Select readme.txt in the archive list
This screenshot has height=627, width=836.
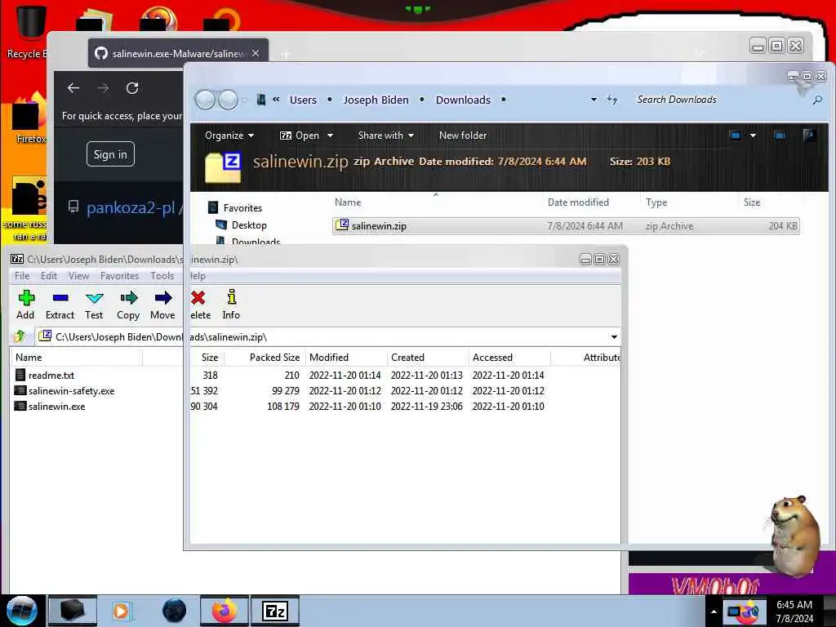coord(51,376)
